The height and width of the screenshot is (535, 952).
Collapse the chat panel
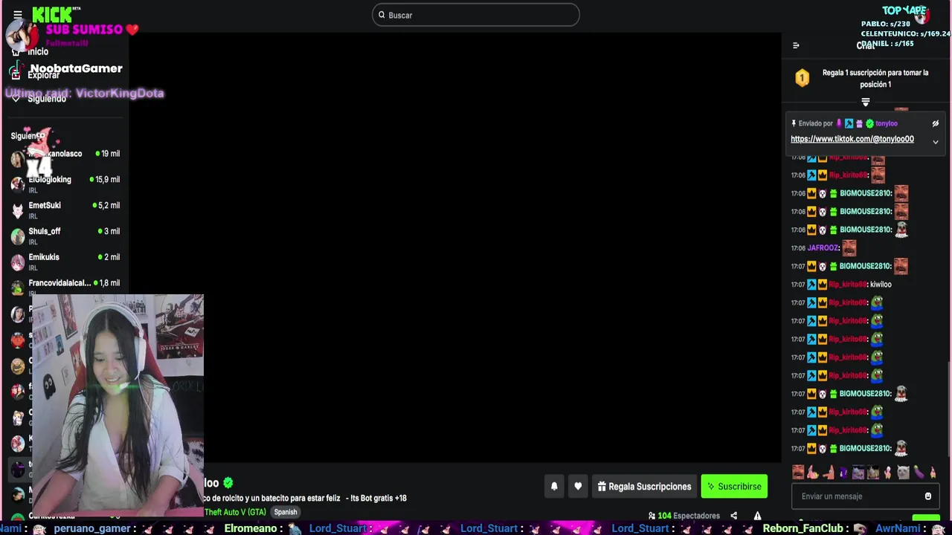click(x=796, y=45)
